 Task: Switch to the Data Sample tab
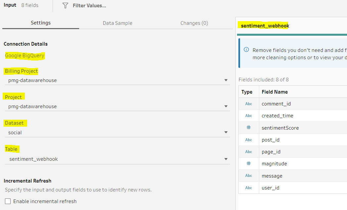coord(118,23)
